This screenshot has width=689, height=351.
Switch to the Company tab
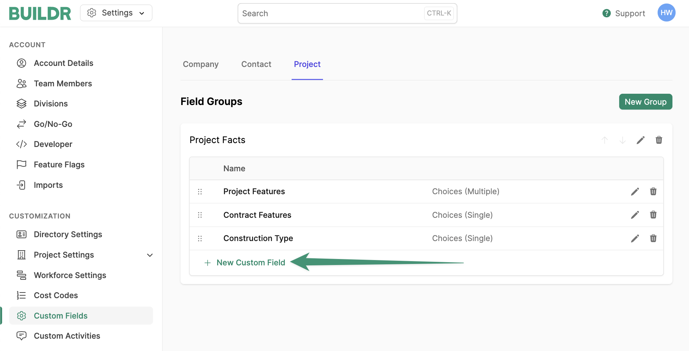tap(201, 64)
